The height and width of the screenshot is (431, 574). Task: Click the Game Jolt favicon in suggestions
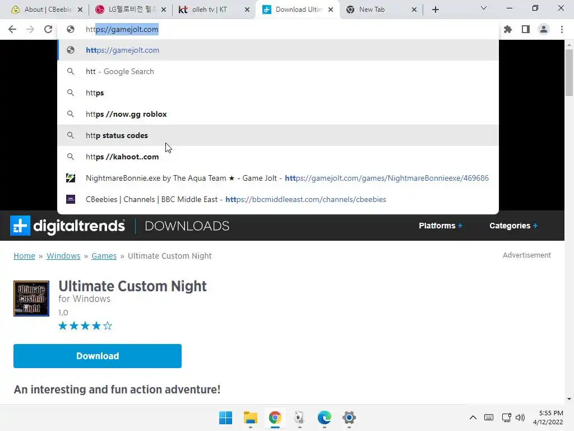(70, 178)
